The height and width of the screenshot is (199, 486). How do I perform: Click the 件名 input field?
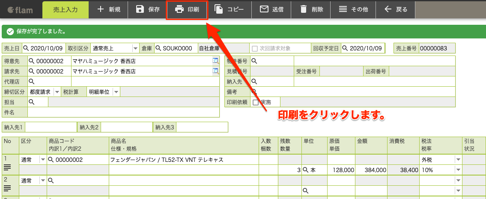(x=123, y=112)
